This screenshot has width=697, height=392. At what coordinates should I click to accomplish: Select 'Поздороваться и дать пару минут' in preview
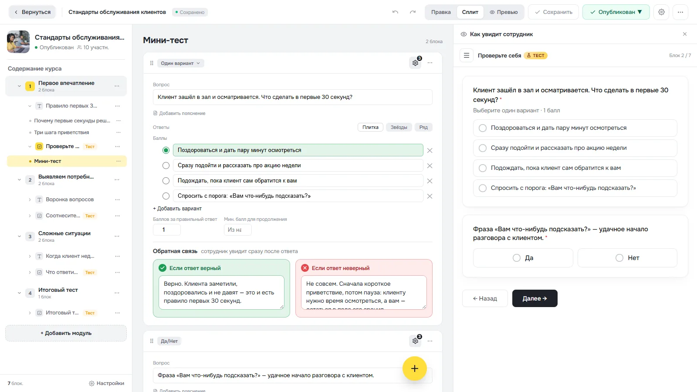(x=575, y=128)
